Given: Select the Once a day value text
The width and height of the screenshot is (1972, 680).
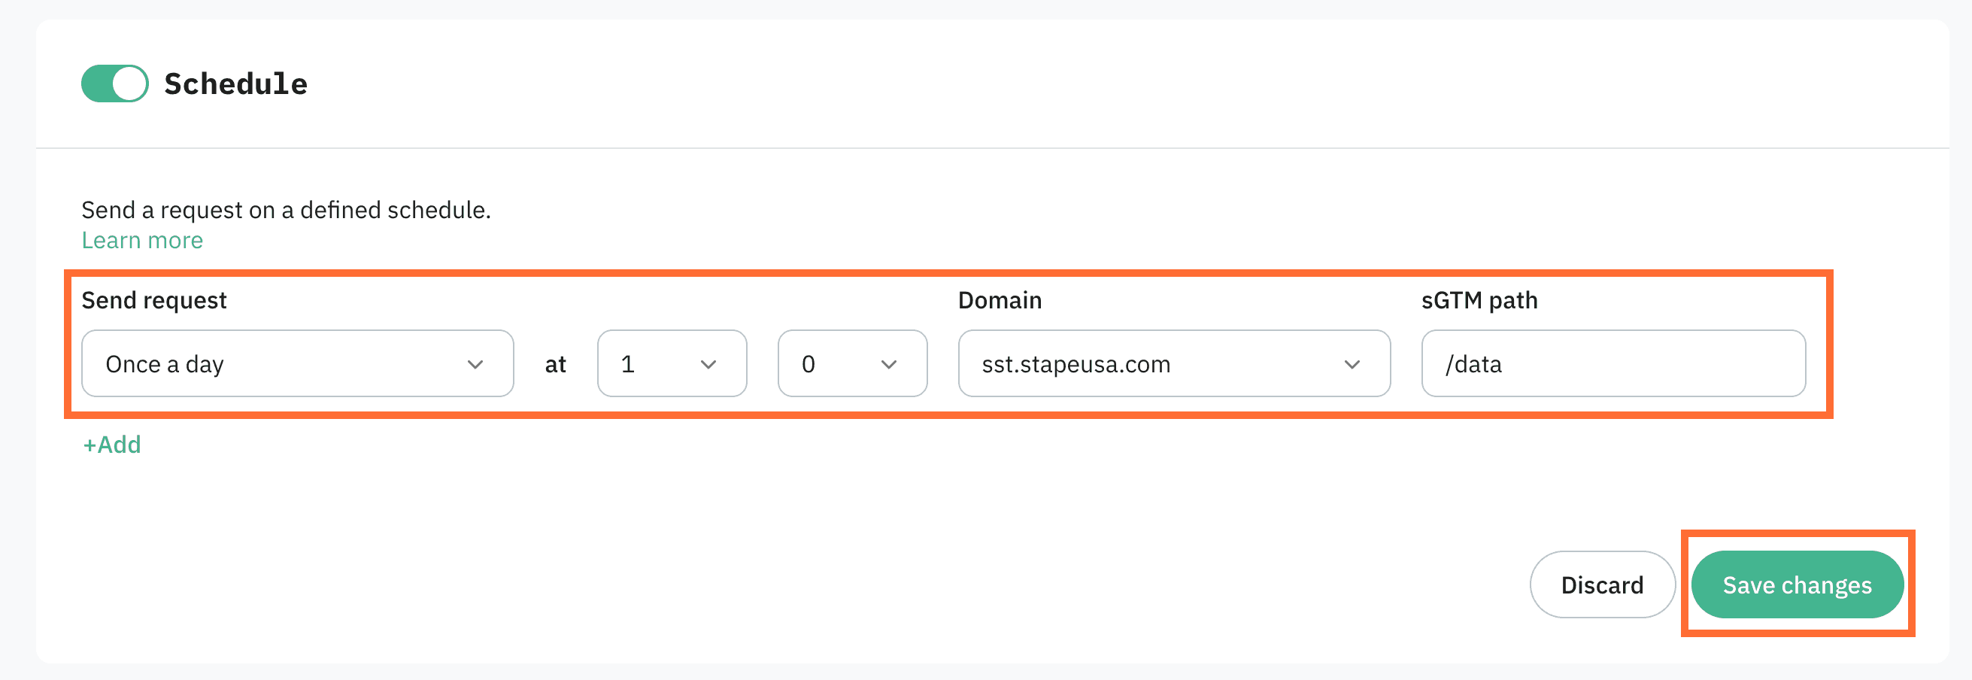Looking at the screenshot, I should pyautogui.click(x=166, y=364).
